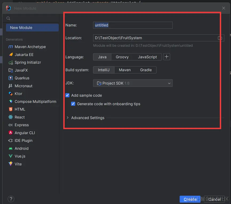The width and height of the screenshot is (231, 204).
Task: Uncheck Generate code with onboarding tips
Action: (73, 104)
